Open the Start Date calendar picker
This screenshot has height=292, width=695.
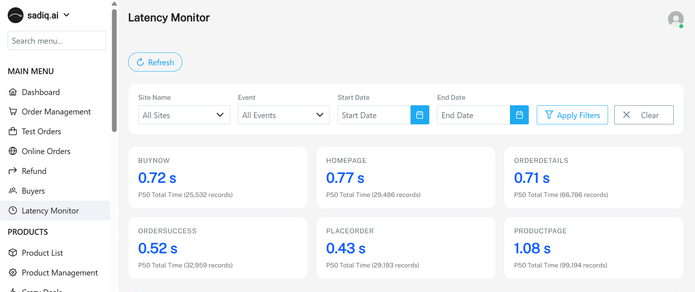(x=420, y=115)
